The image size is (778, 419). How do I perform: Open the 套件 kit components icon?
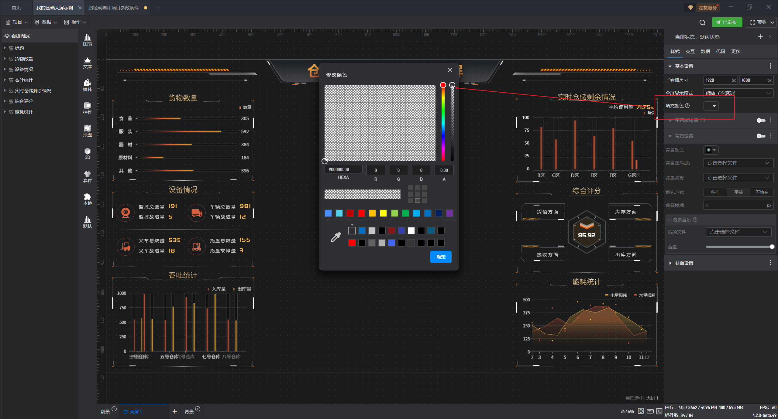point(87,176)
